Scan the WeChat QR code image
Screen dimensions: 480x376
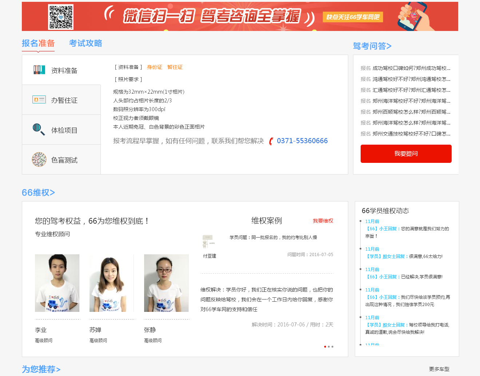pos(61,16)
